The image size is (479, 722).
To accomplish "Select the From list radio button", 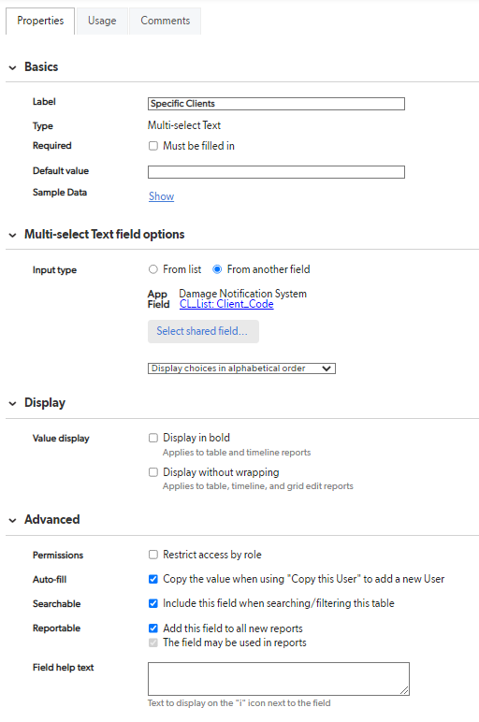I will 152,269.
